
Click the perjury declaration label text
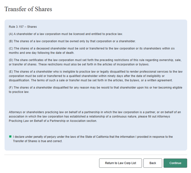coord(93,139)
